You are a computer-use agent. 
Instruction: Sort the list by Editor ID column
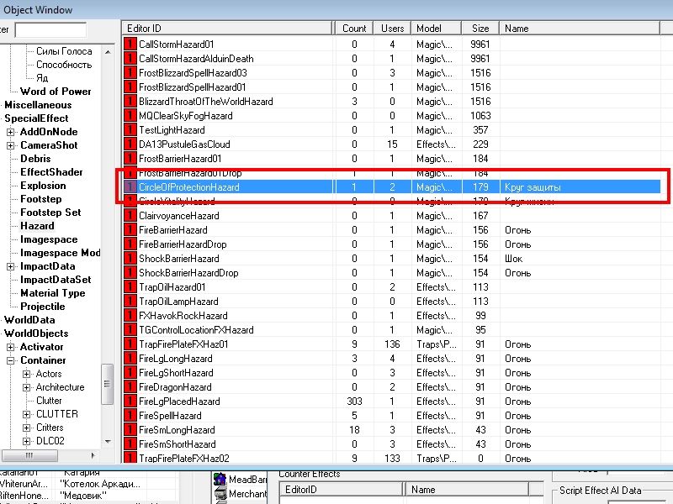pos(227,29)
